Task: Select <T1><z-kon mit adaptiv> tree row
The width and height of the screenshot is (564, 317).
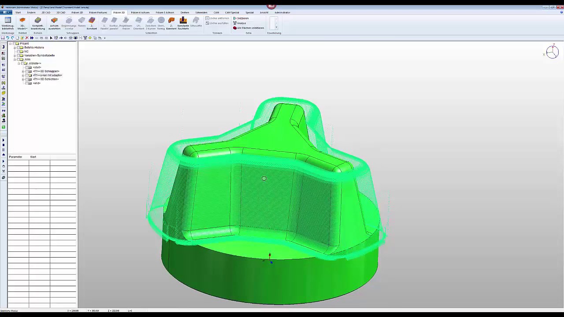Action: [x=47, y=75]
